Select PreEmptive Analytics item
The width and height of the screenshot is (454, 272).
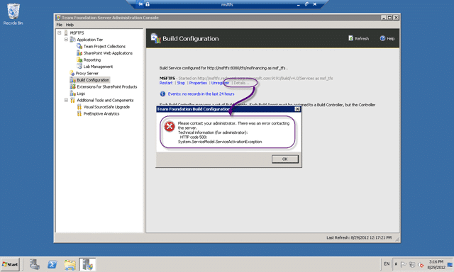click(x=101, y=114)
